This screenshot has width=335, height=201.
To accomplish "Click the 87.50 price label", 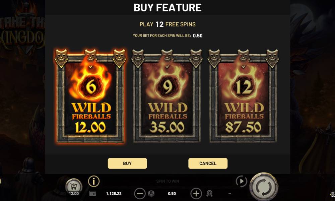I will [243, 127].
